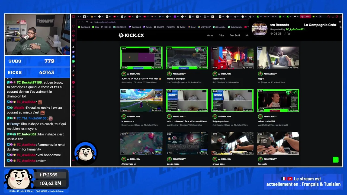Click chat username Frexy
Screen dimensions: 347x195
(x=14, y=124)
